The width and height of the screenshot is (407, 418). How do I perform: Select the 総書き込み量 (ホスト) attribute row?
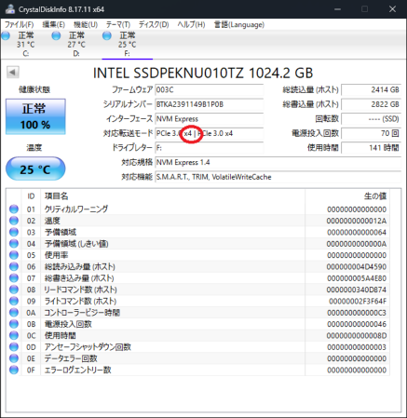198,278
